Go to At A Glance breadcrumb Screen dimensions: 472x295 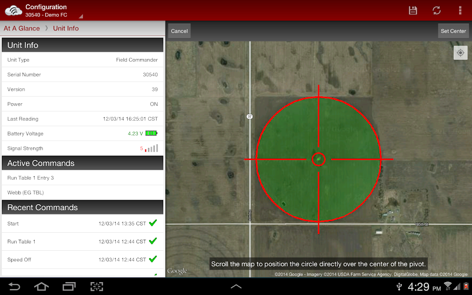pos(22,28)
